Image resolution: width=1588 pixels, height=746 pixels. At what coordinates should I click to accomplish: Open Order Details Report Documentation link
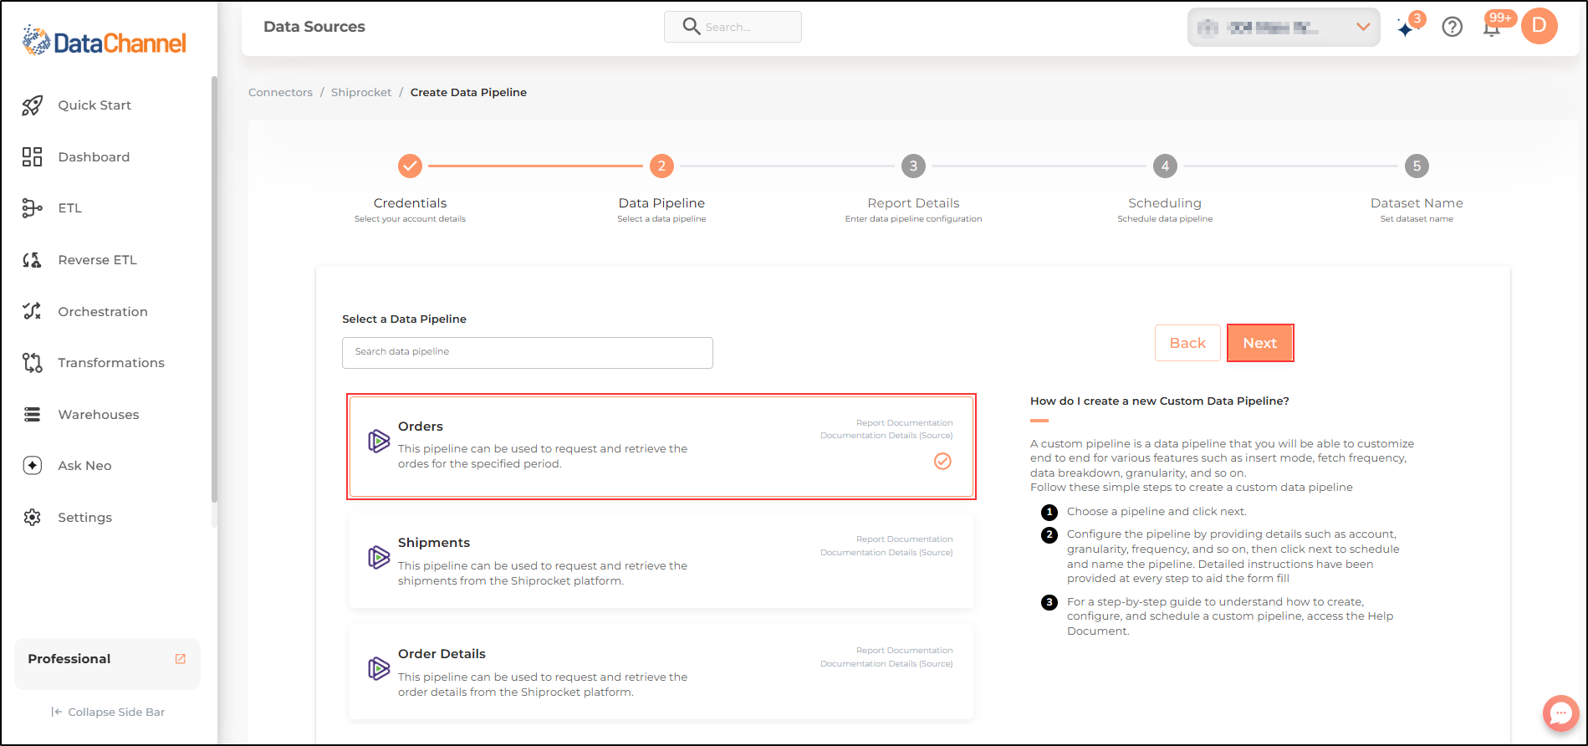coord(905,650)
